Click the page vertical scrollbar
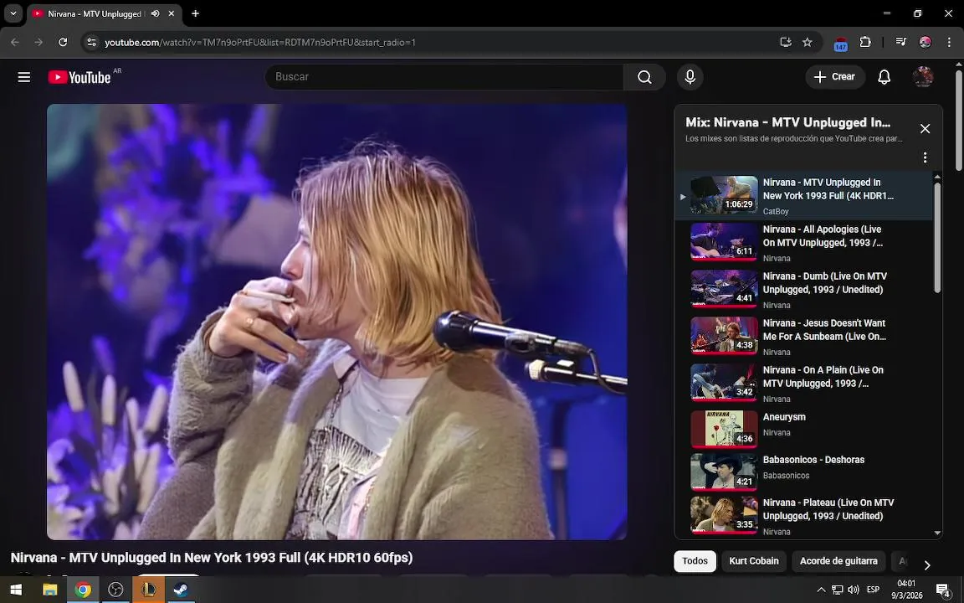 point(958,119)
